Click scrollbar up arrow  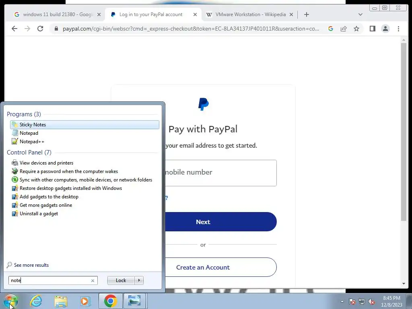click(x=404, y=40)
